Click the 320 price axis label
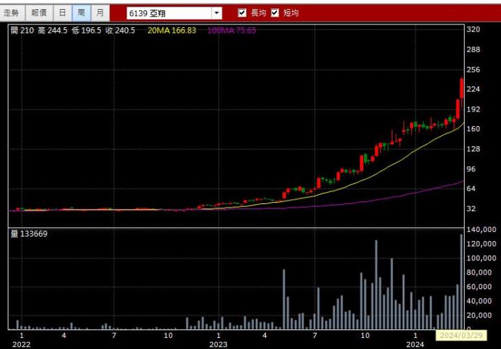Viewport: 501px width, 349px height. click(473, 29)
